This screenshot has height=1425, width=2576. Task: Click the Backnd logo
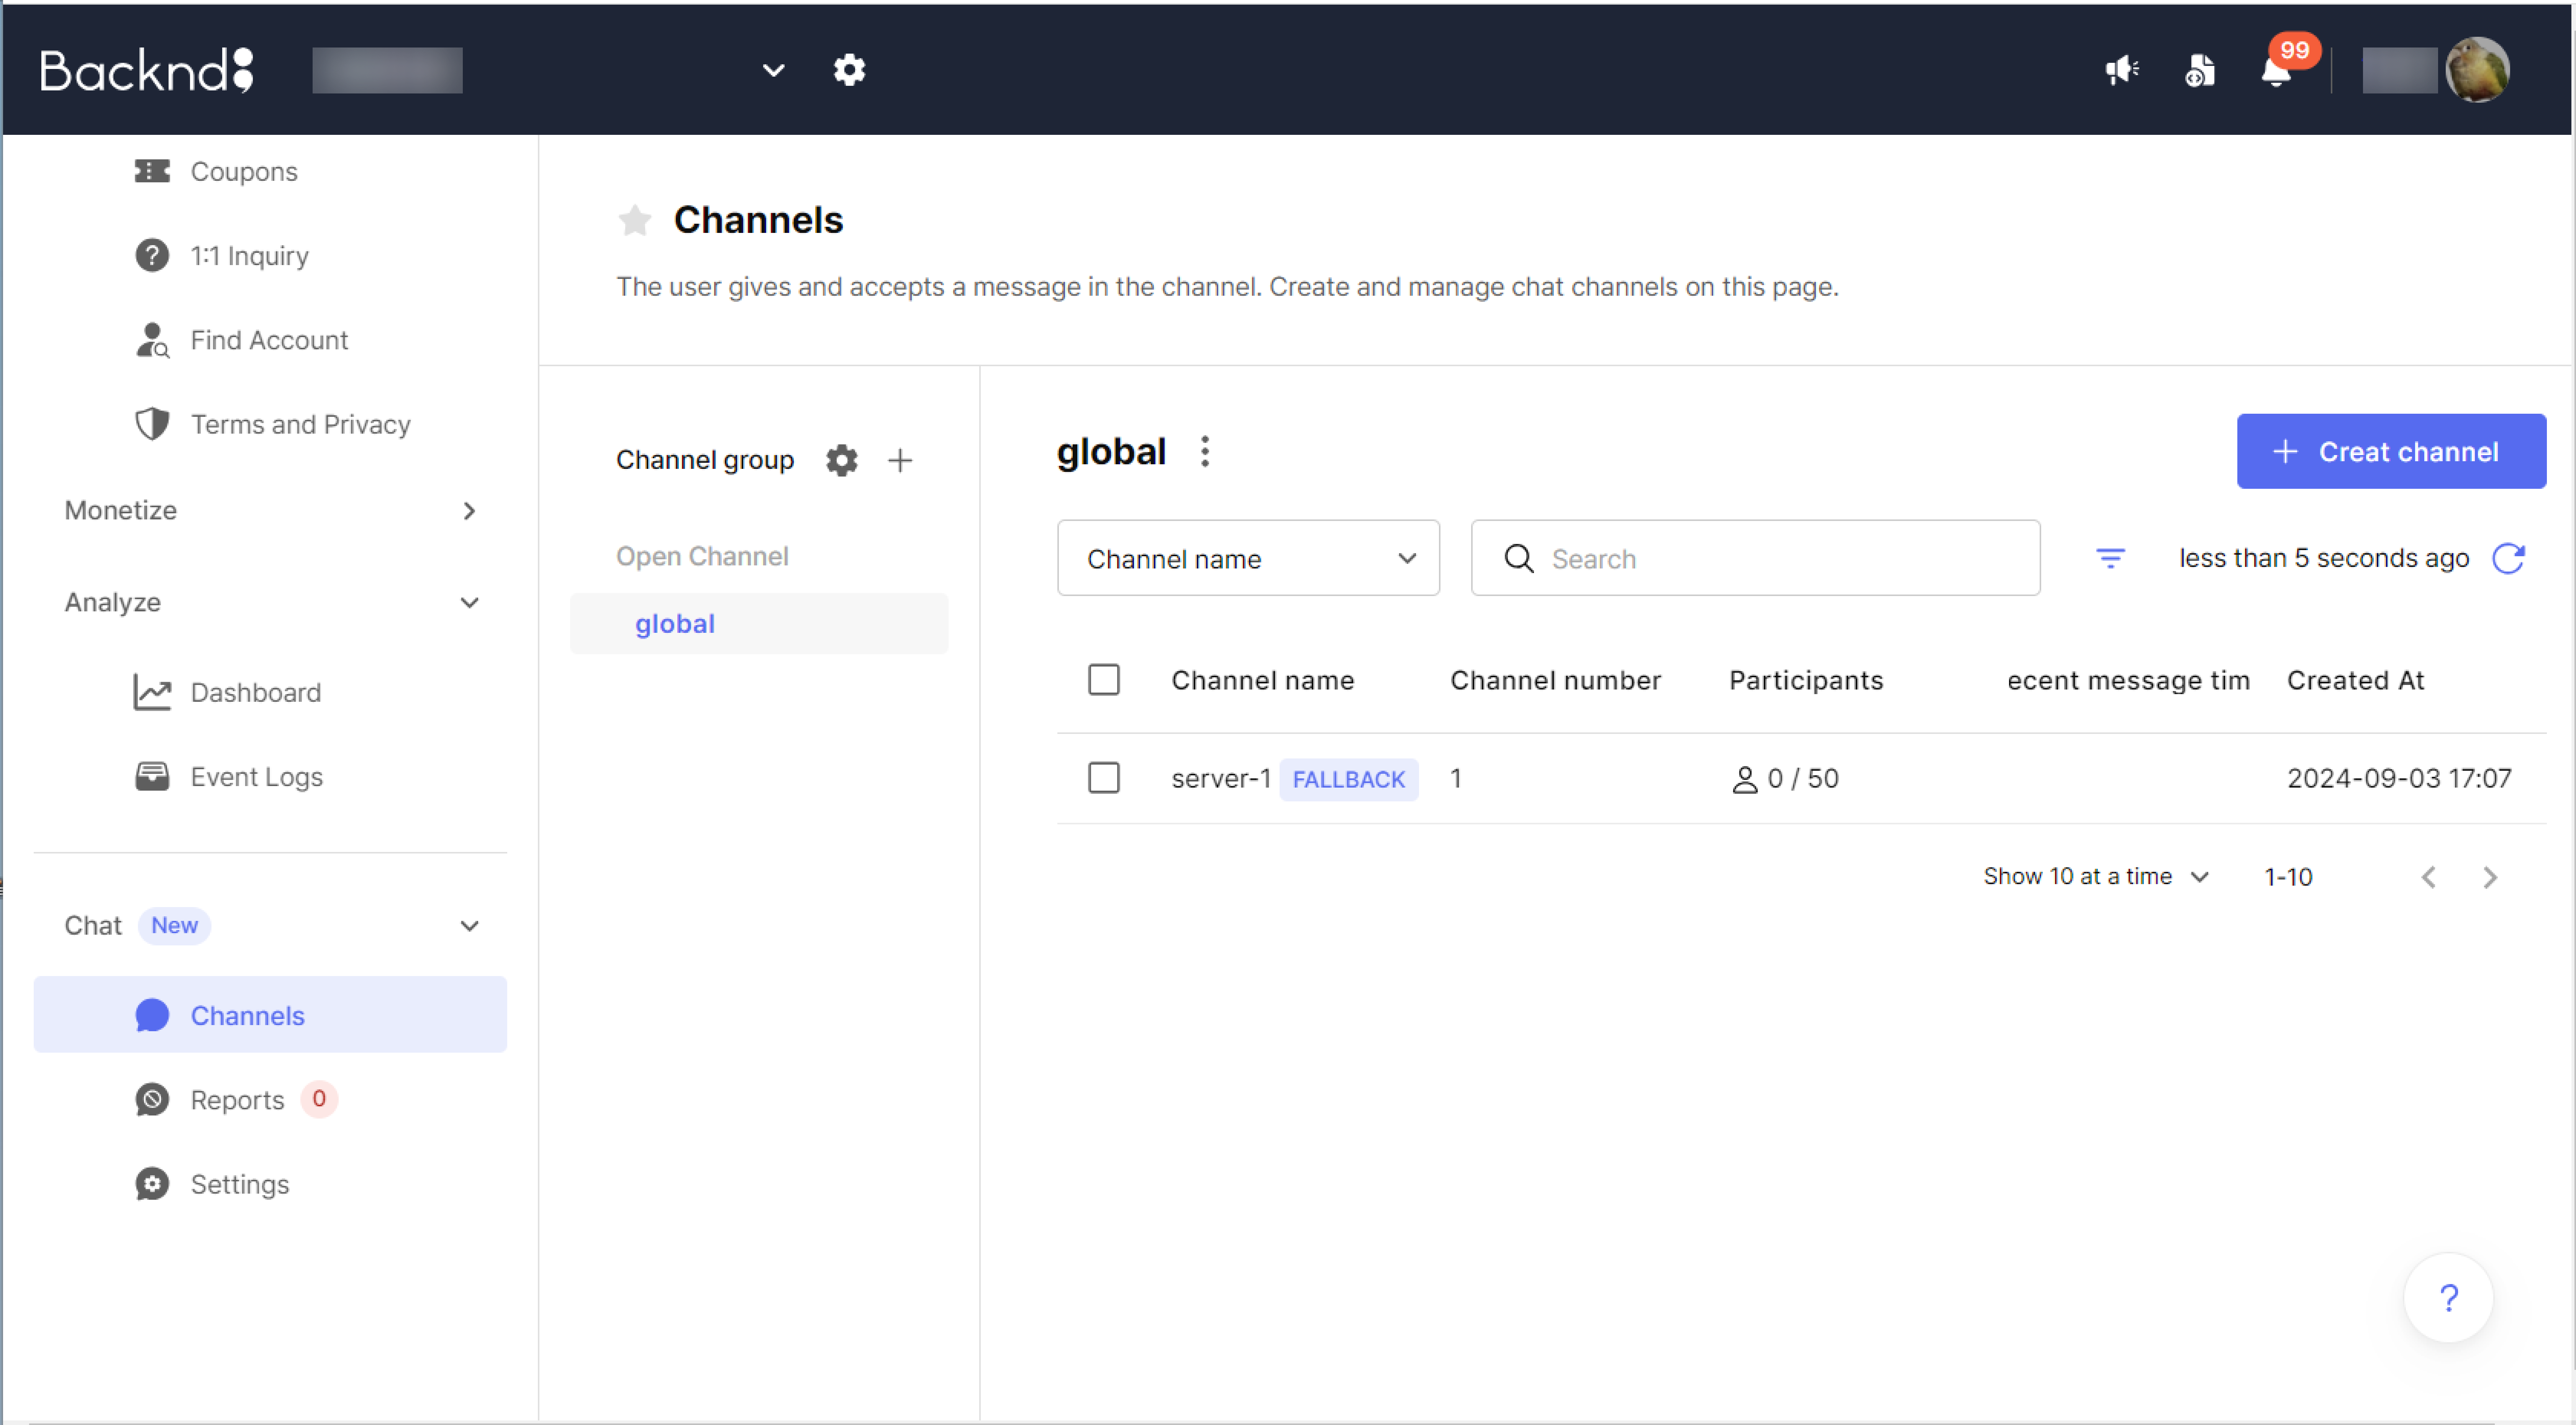coord(147,70)
